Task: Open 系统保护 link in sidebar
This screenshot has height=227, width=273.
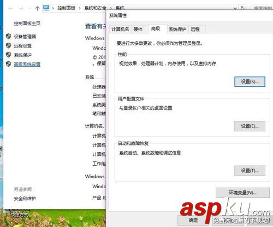Action: pyautogui.click(x=23, y=55)
